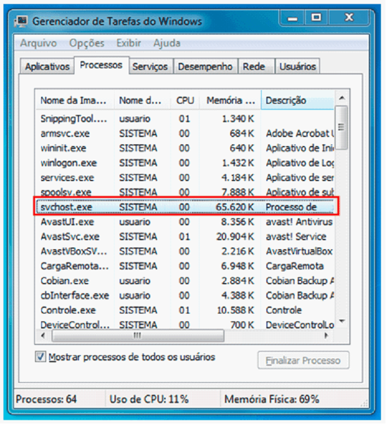Open the Arquivo menu
386x424 pixels.
click(38, 43)
